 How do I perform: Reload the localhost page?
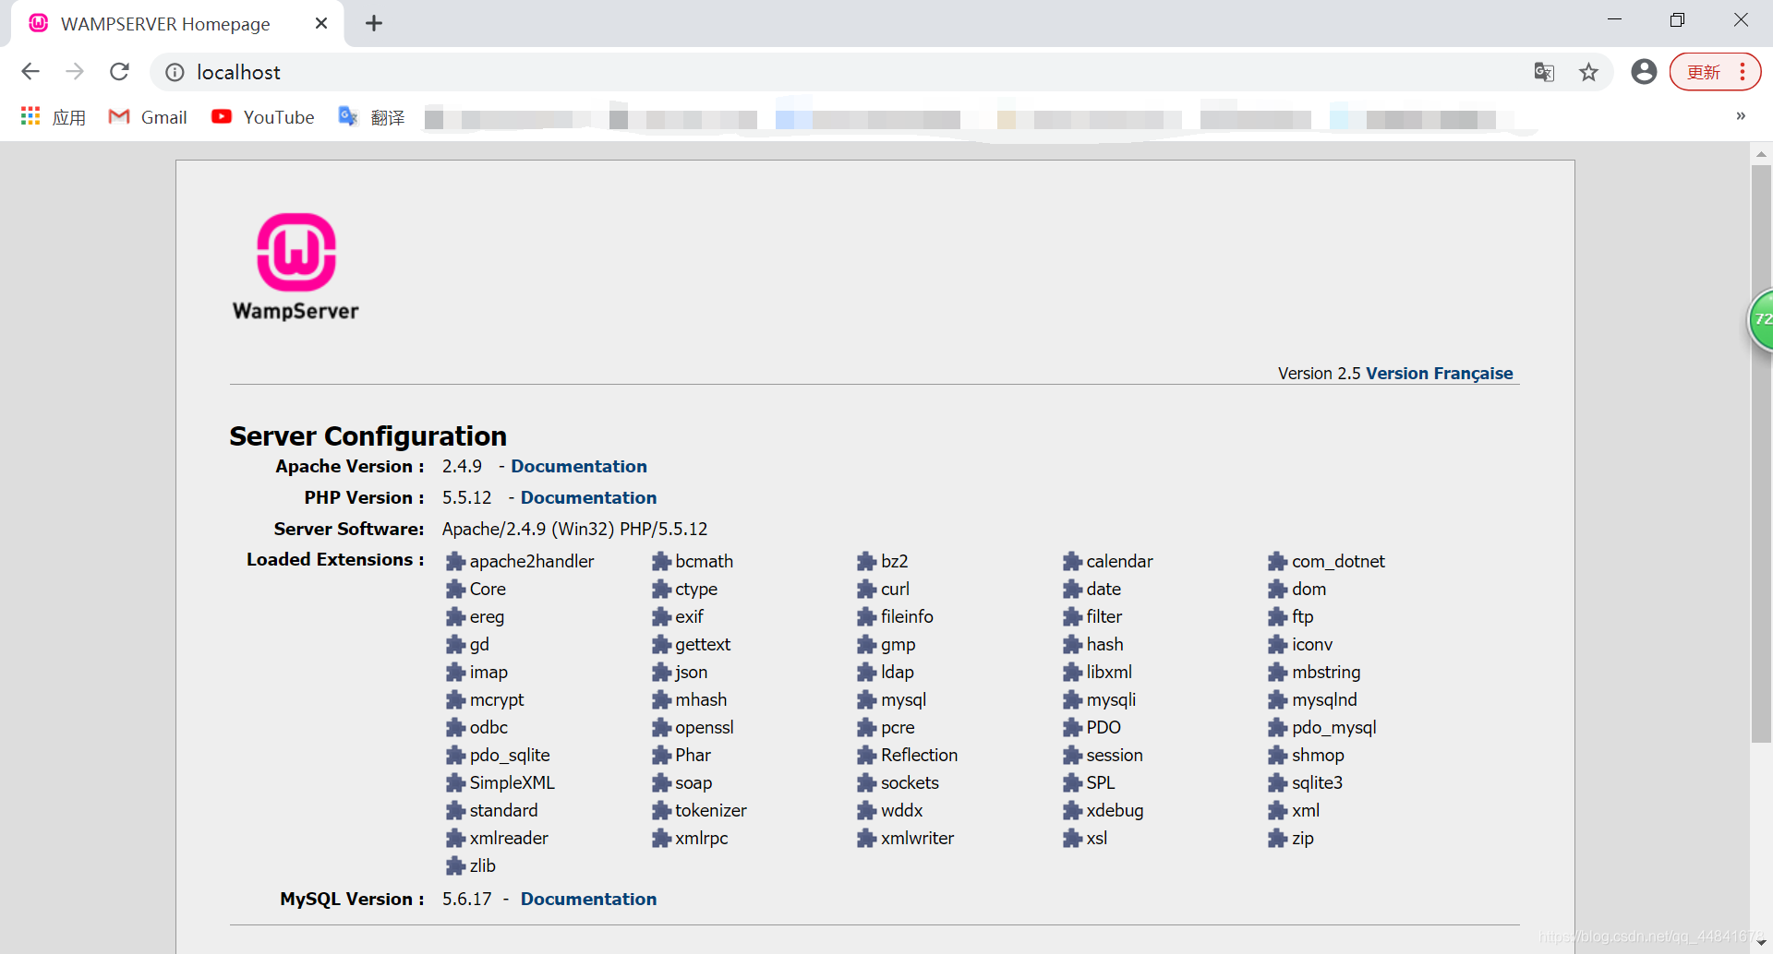[x=119, y=72]
